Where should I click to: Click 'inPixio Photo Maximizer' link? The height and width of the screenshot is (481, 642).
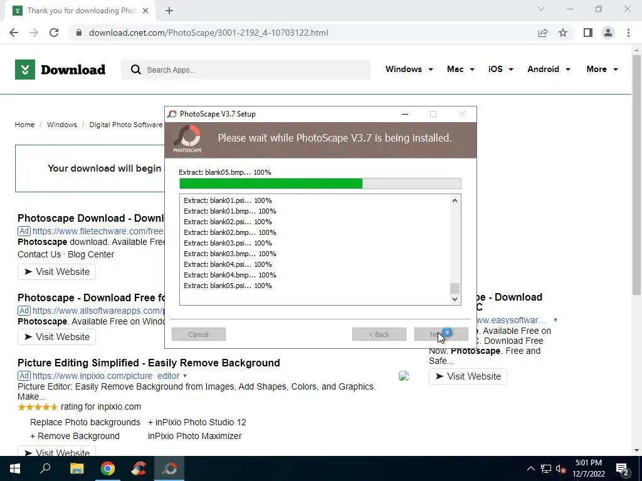pos(195,436)
